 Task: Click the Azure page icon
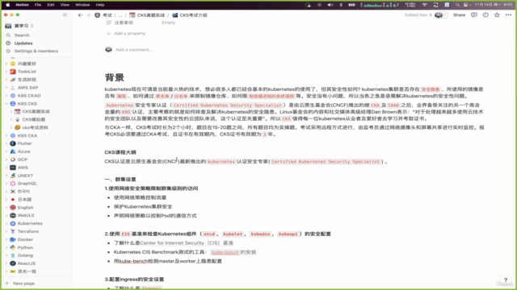[13, 151]
